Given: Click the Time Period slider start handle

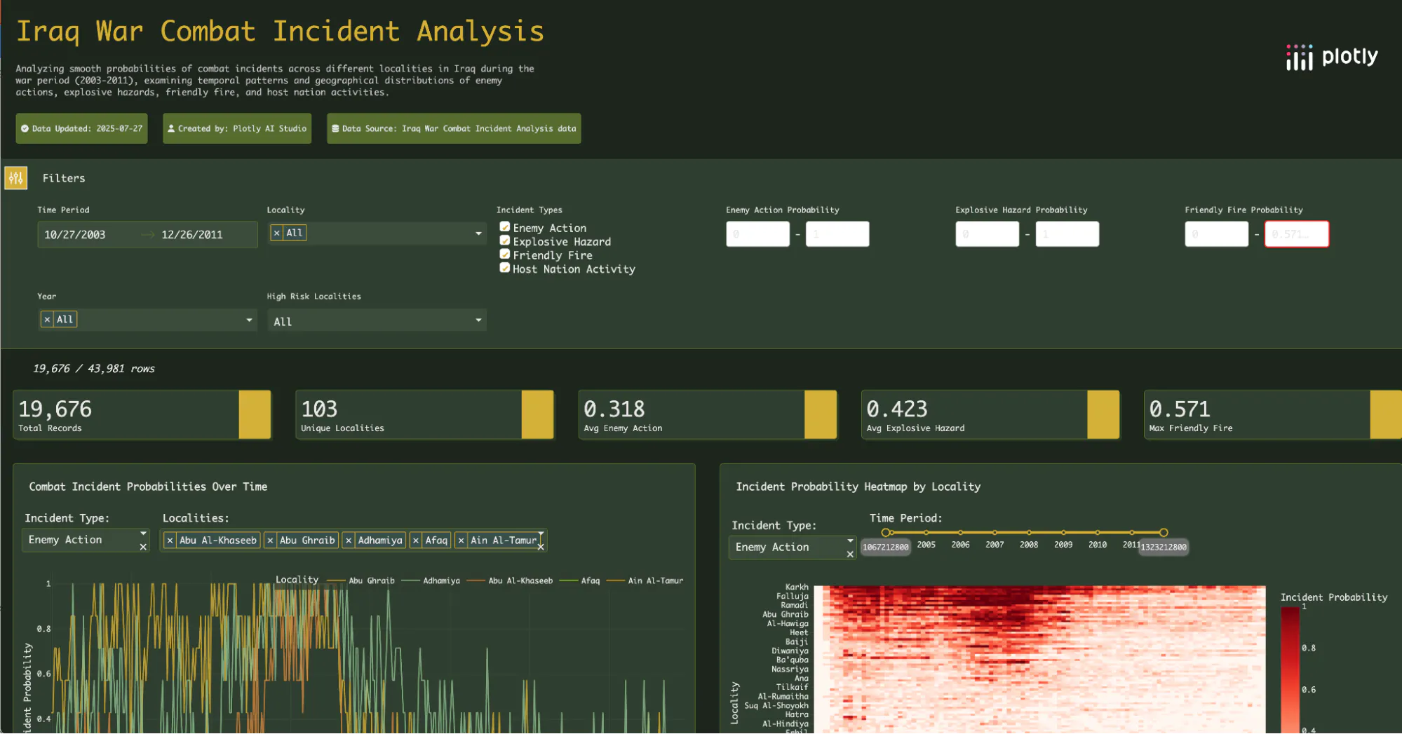Looking at the screenshot, I should [886, 533].
